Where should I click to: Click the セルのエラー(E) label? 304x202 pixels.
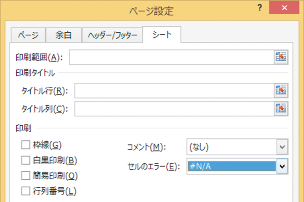(154, 167)
